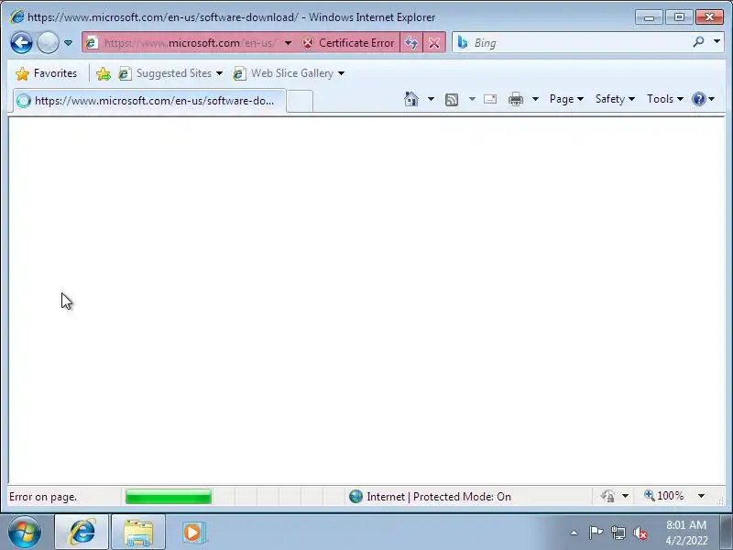
Task: Click the Read Mail envelope icon
Action: point(490,99)
